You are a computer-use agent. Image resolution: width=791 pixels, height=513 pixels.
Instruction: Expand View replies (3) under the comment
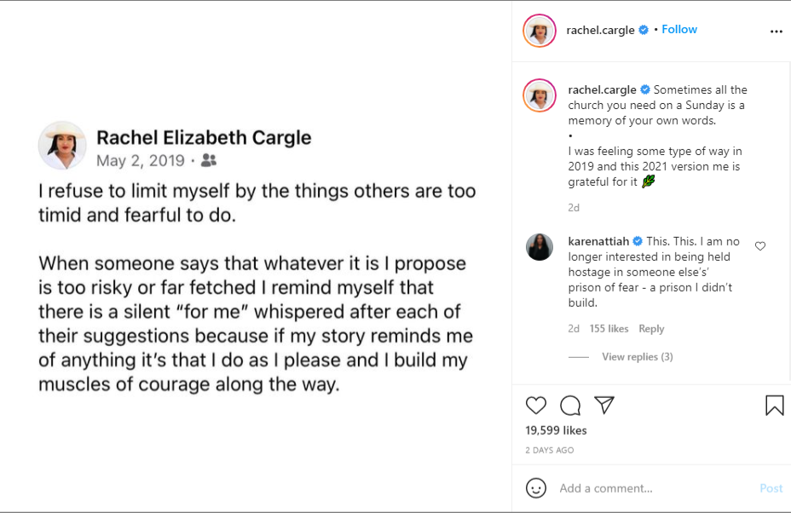(638, 356)
